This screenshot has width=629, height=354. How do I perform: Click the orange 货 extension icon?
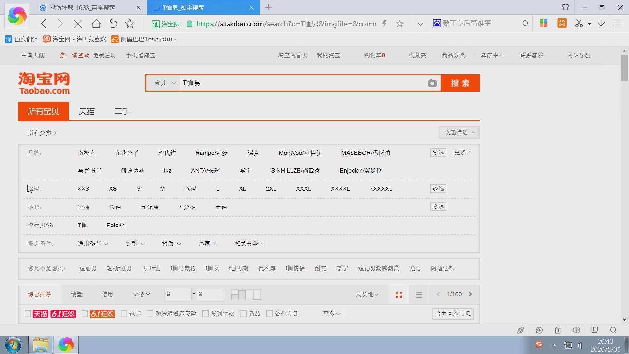click(562, 23)
